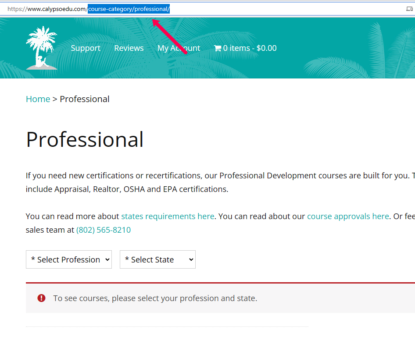
Task: View cart showing 0 items - $0.00
Action: pyautogui.click(x=250, y=48)
